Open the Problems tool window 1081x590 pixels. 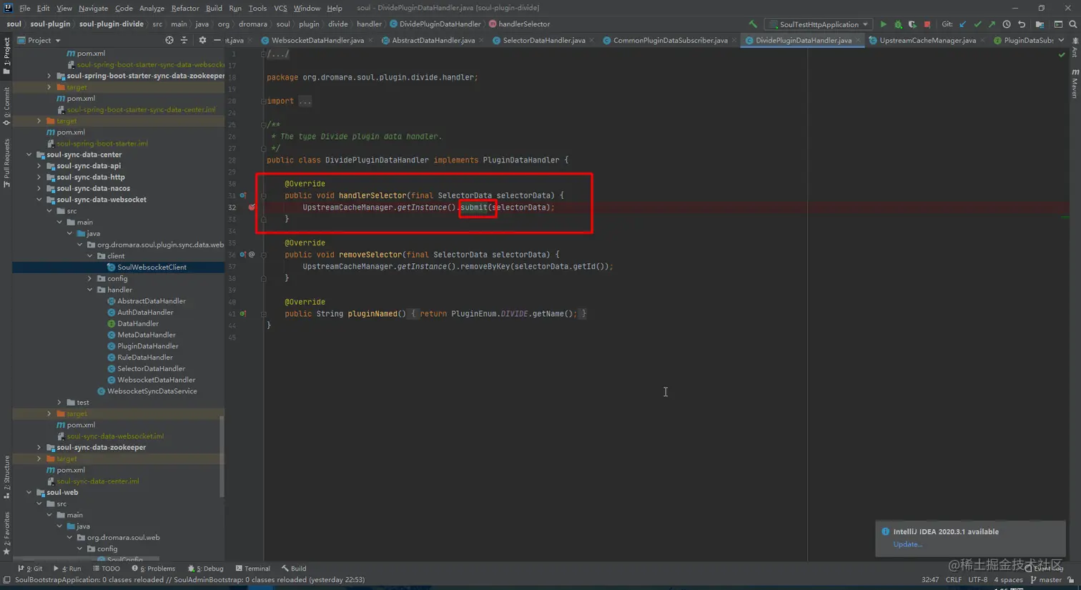[154, 569]
